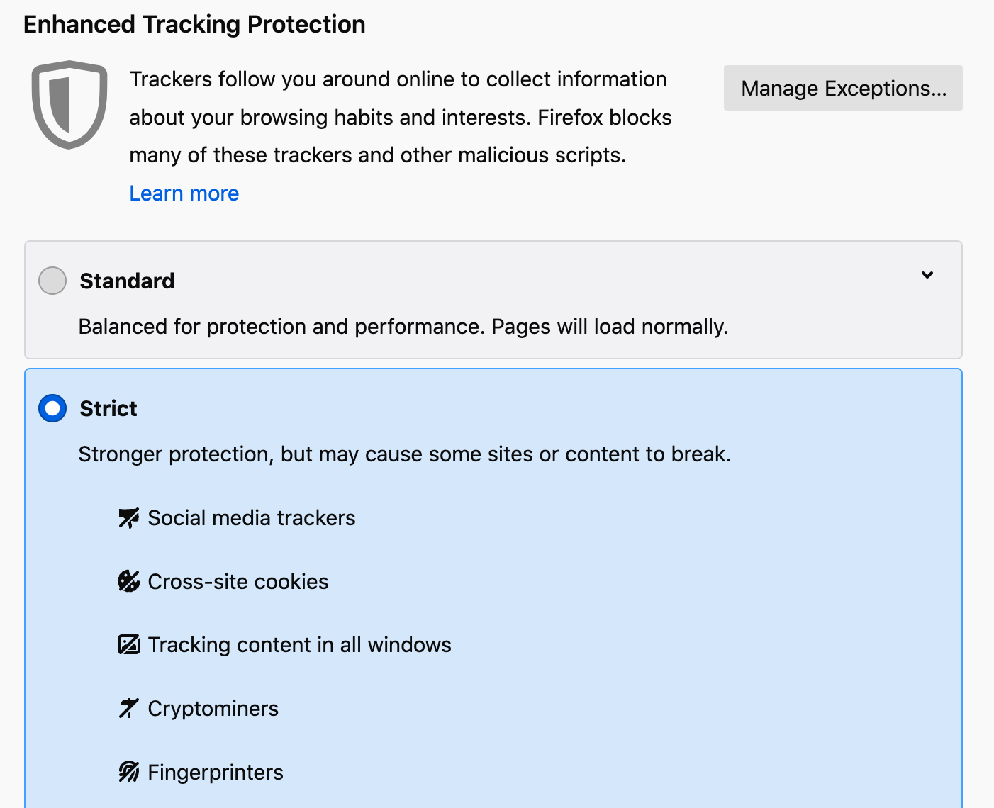Select the Standard protection radio button
Image resolution: width=994 pixels, height=808 pixels.
51,281
